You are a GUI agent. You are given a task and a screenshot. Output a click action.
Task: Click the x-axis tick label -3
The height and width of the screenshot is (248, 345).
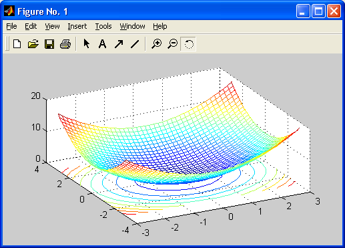pos(145,233)
